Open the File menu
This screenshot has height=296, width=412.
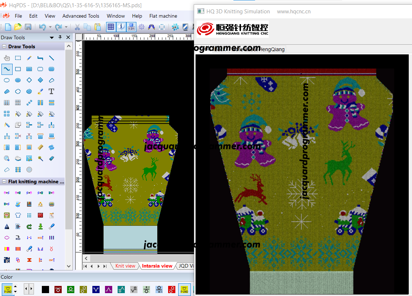[x=18, y=16]
